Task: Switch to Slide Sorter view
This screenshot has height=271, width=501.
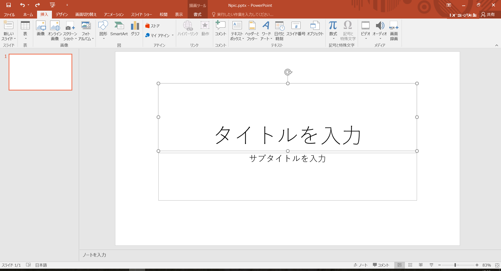Action: point(410,265)
